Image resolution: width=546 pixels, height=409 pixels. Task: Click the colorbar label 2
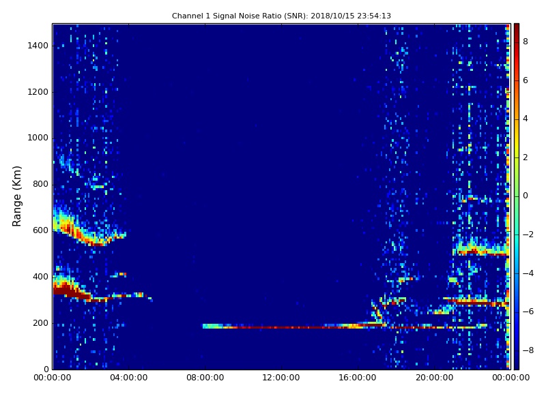pyautogui.click(x=526, y=157)
